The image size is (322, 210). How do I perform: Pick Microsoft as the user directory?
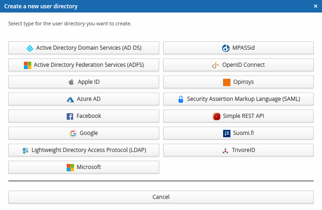point(84,167)
